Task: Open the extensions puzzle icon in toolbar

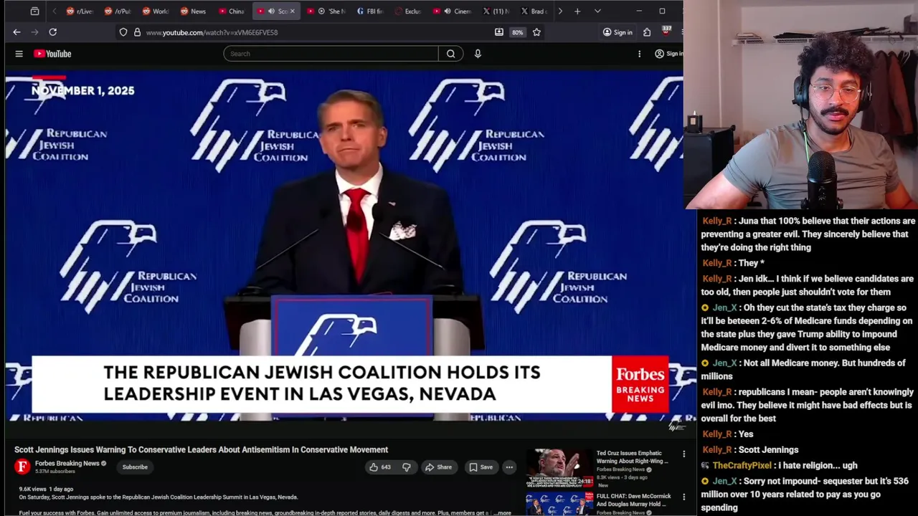Action: tap(647, 32)
